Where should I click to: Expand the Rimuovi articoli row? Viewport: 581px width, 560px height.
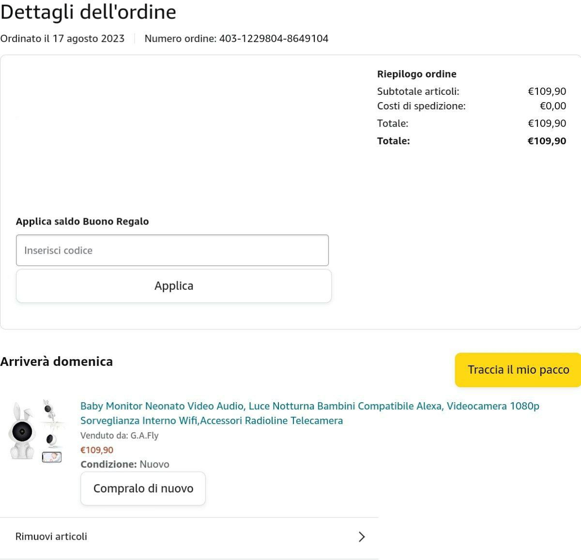click(x=189, y=537)
